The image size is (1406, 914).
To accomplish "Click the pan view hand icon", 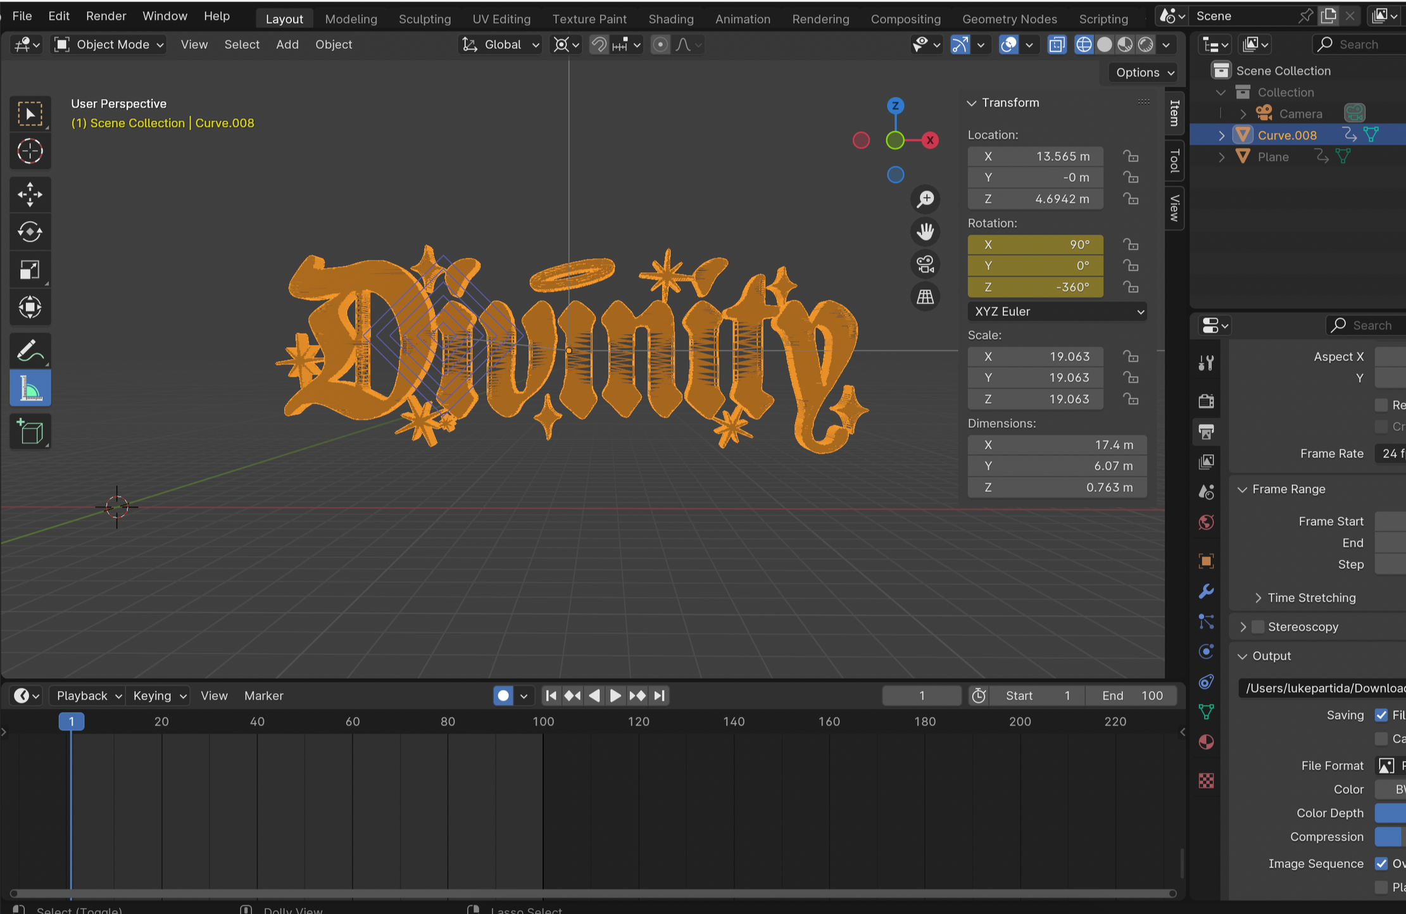I will 926,232.
